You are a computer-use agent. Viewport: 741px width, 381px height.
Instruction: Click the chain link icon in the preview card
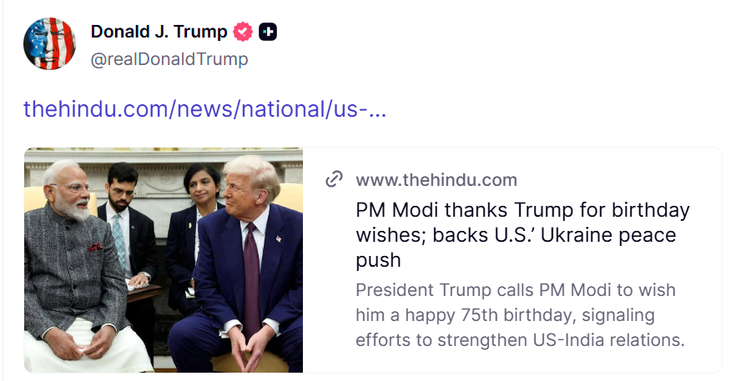(x=334, y=179)
